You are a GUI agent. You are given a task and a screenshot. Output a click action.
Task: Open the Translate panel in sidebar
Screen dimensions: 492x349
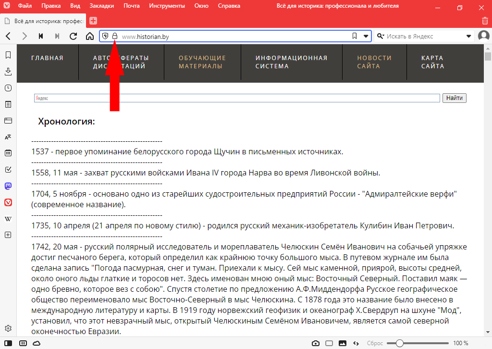tap(8, 137)
